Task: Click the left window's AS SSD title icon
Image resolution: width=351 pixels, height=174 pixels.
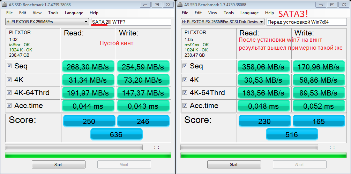Action: click(5, 5)
